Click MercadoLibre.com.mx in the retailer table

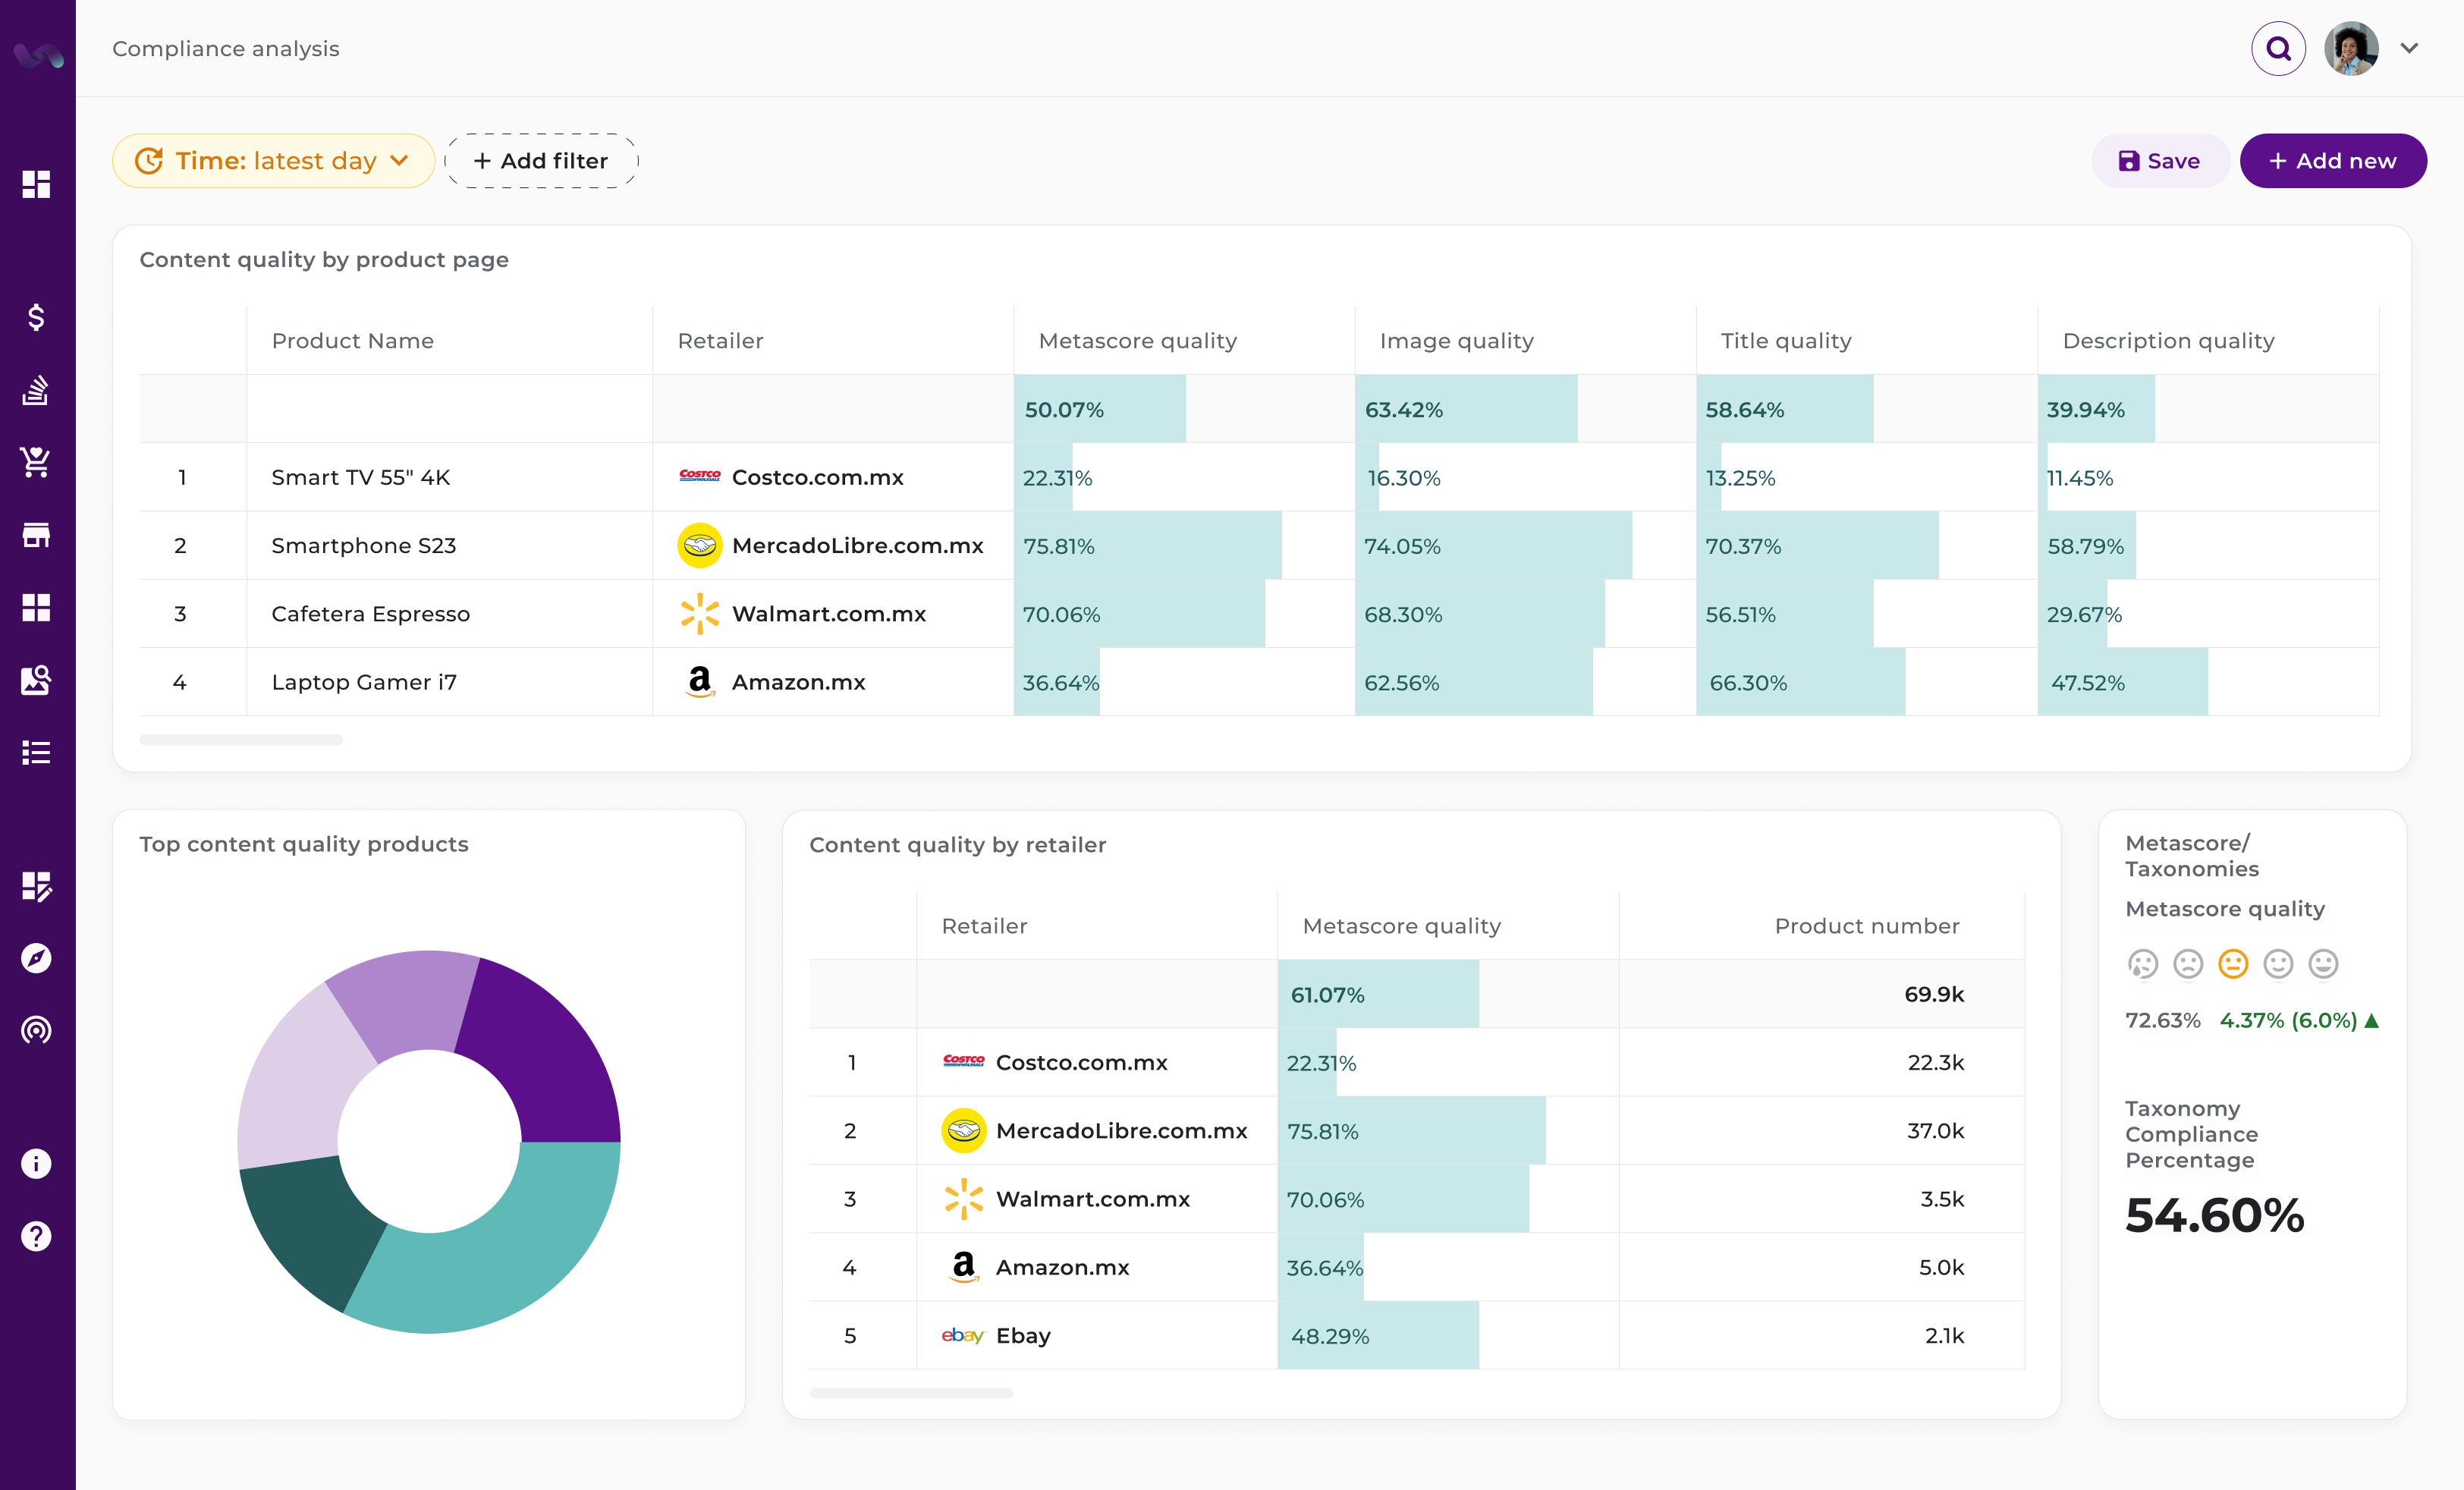coord(1120,1131)
